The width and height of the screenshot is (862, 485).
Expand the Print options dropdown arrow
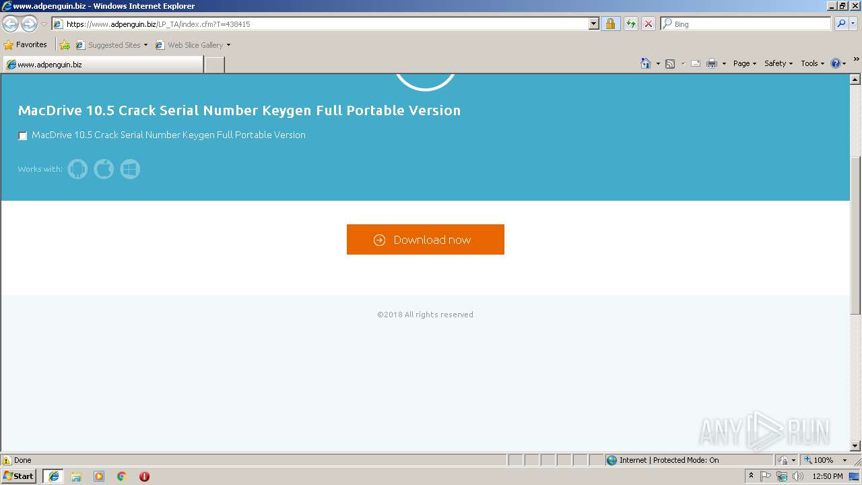coord(724,63)
